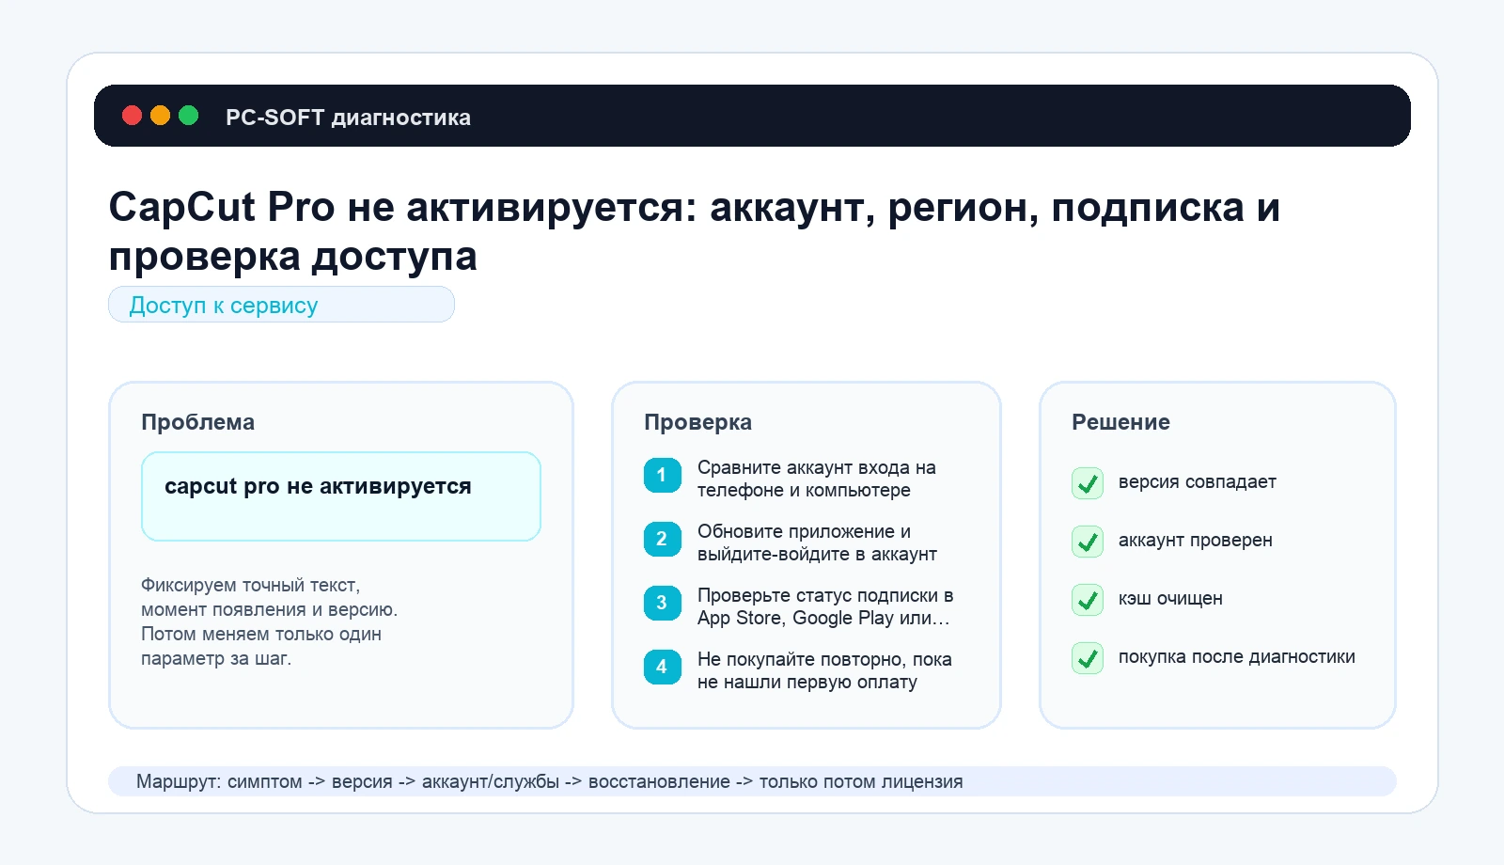Click the step 2 number badge
The image size is (1504, 865).
pos(662,539)
